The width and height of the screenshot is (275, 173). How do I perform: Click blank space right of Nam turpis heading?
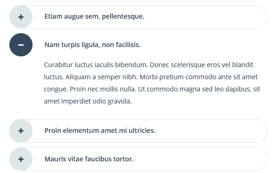[x=203, y=45]
